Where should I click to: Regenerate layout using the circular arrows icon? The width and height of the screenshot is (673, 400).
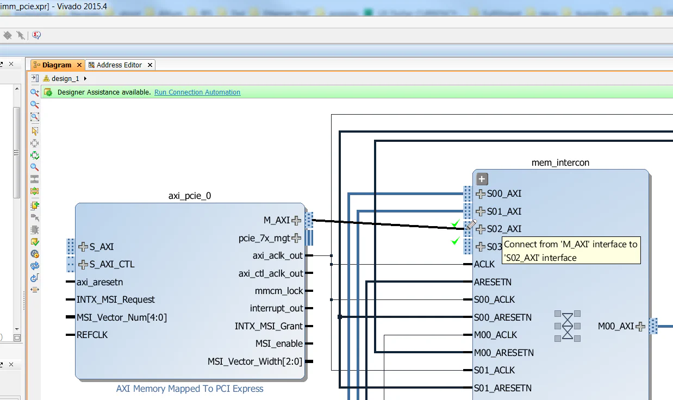(x=34, y=266)
